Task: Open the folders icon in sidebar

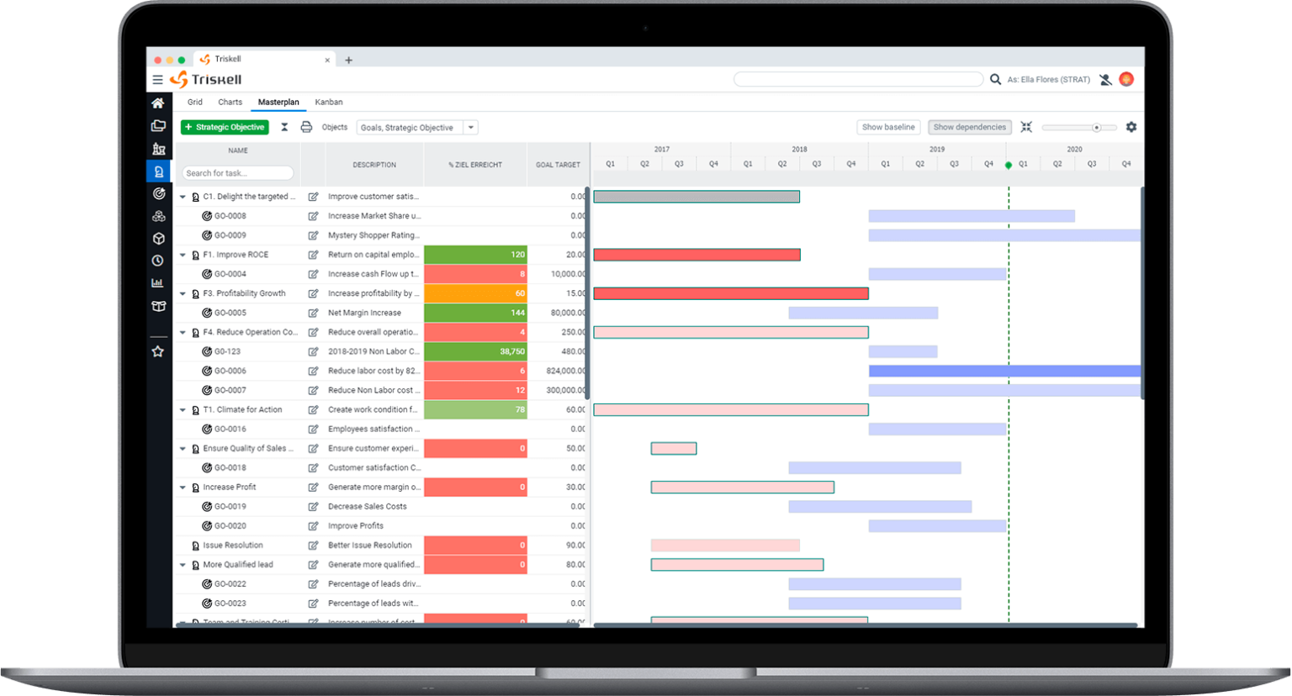Action: (x=158, y=126)
